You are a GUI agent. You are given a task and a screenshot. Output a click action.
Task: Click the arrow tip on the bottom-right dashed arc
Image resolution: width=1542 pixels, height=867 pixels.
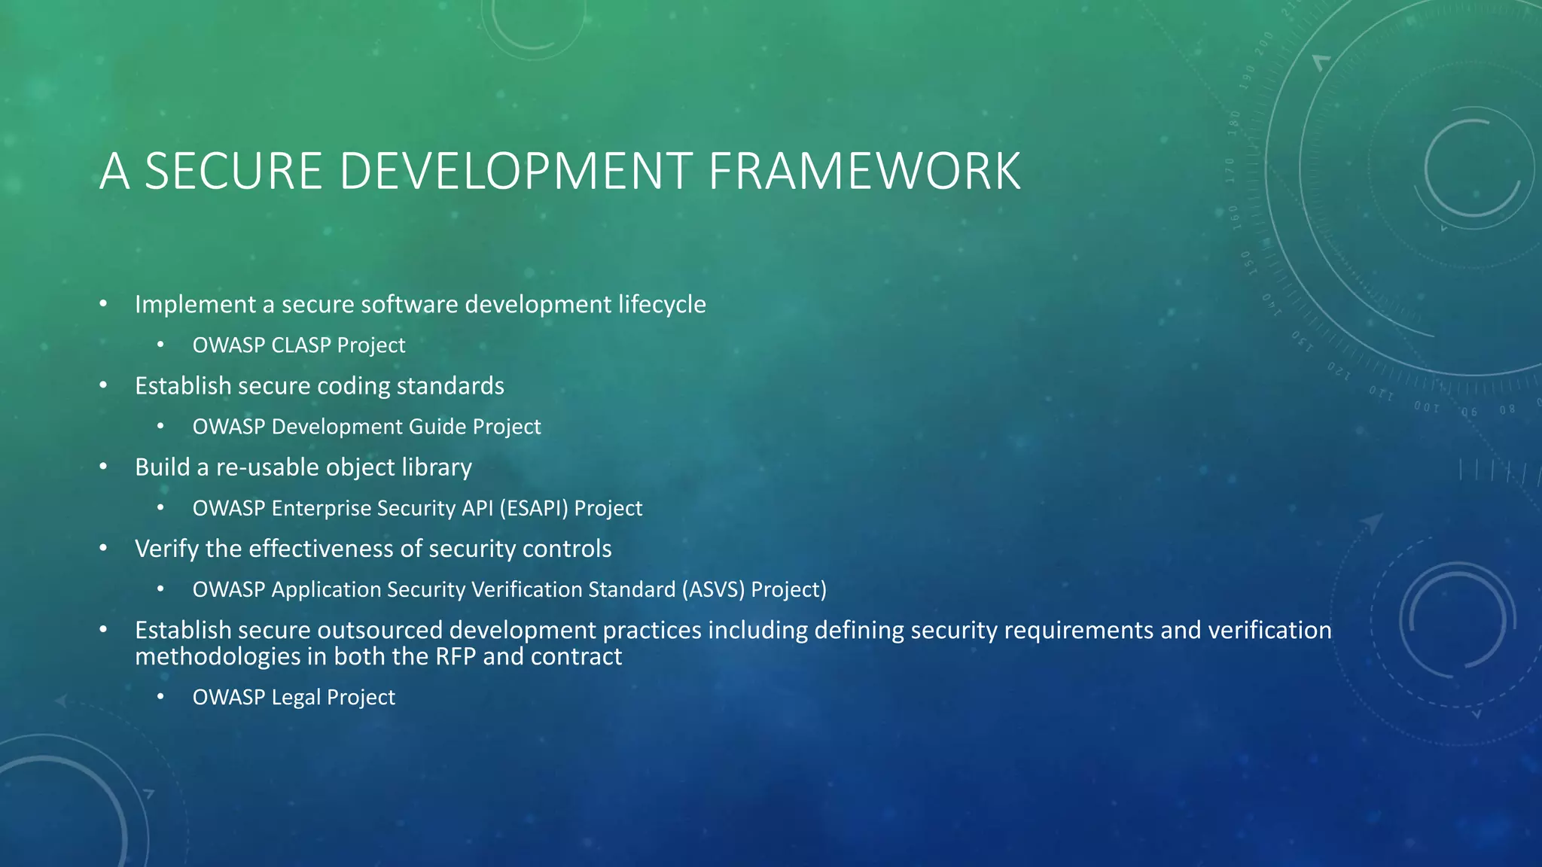[1372, 522]
